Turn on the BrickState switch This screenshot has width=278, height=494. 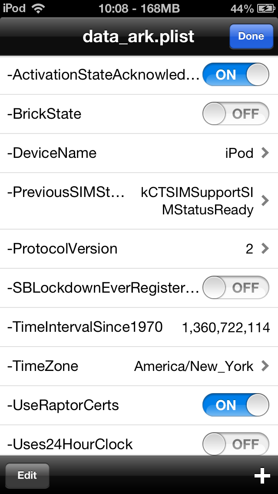235,114
